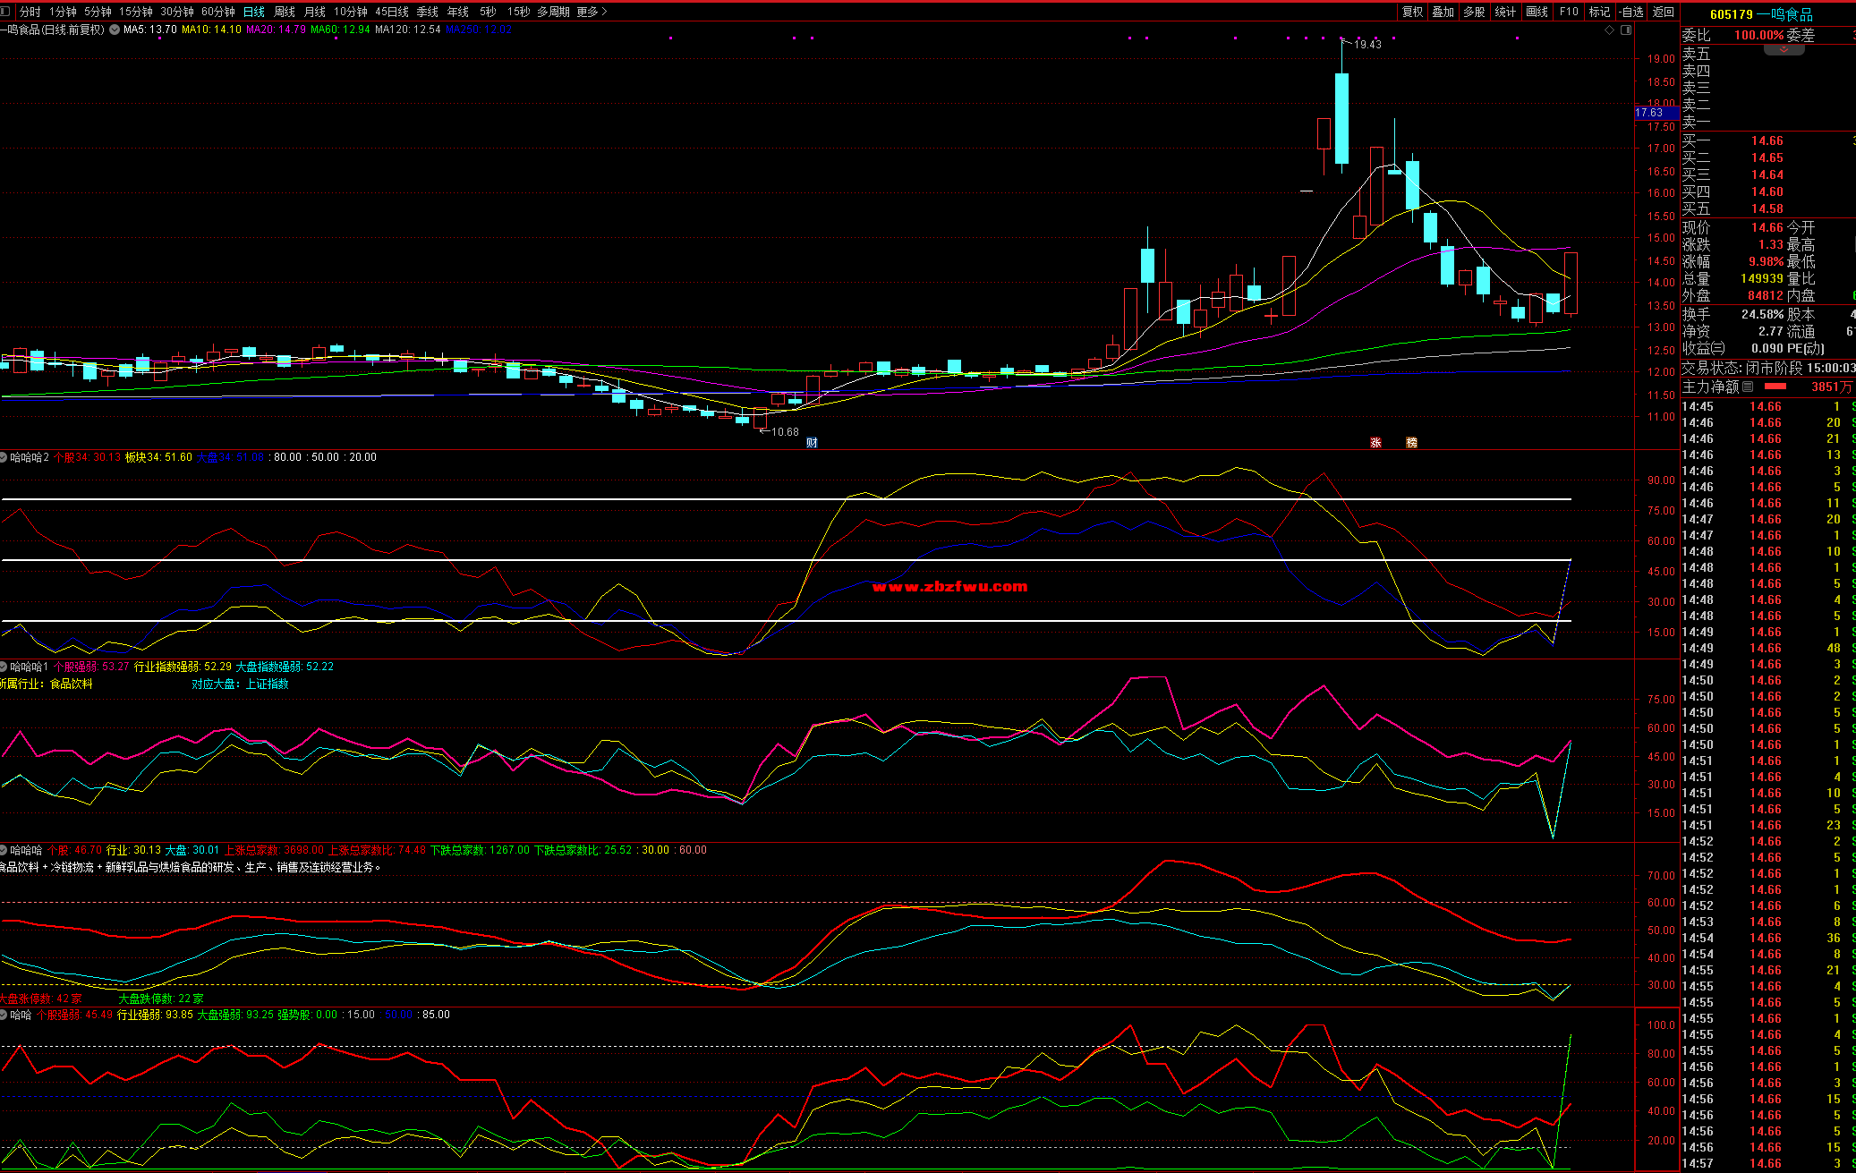Viewport: 1856px width, 1173px height.
Task: Open 哈哈哈1 indicator settings icon
Action: (4, 667)
